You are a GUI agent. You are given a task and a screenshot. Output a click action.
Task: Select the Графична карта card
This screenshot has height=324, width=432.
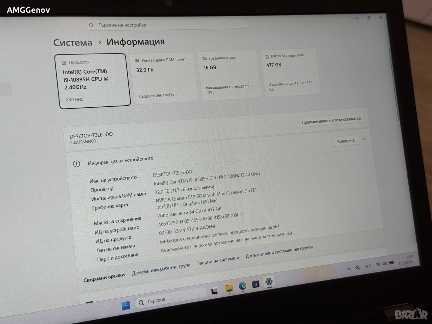[x=229, y=75]
